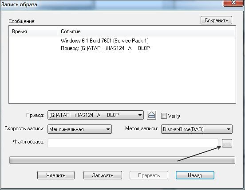The height and width of the screenshot is (190, 245).
Task: Open the Скорость записи dropdown
Action: [x=79, y=129]
